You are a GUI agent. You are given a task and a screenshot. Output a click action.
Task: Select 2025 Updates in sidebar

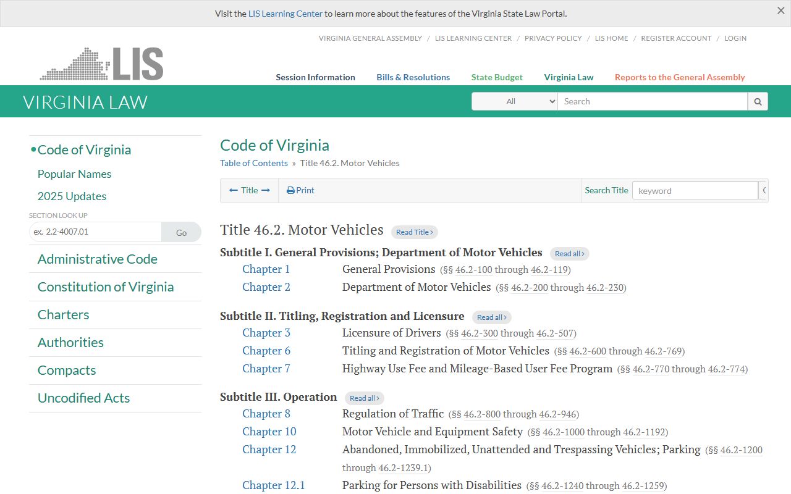click(x=72, y=196)
